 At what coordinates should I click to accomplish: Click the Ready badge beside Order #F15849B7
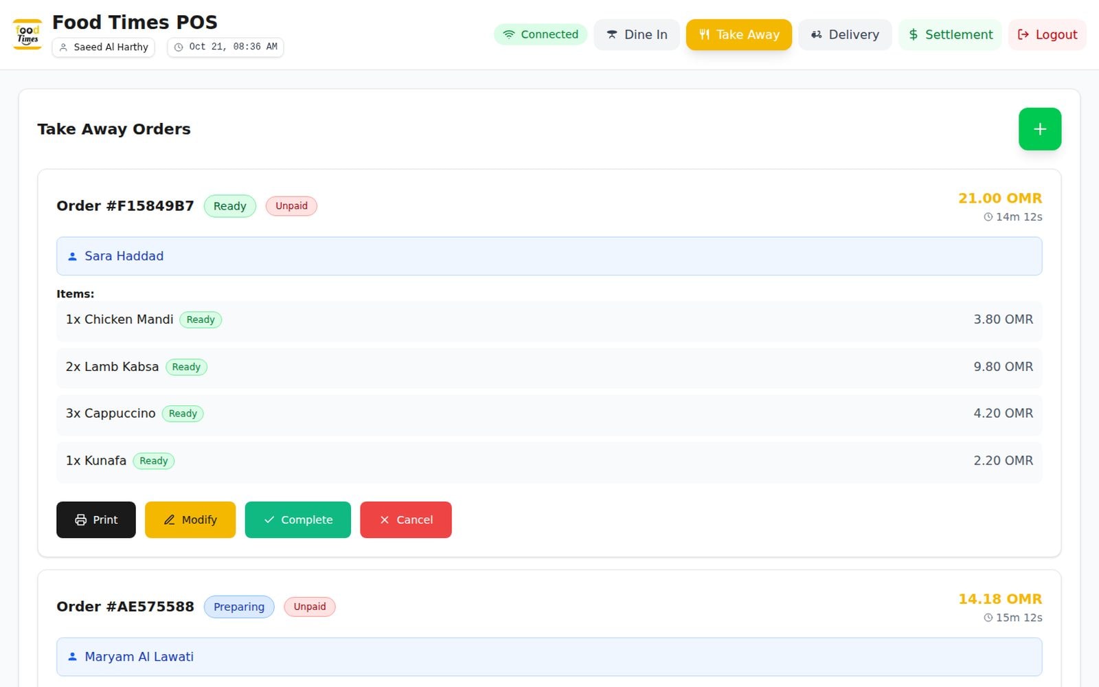230,206
